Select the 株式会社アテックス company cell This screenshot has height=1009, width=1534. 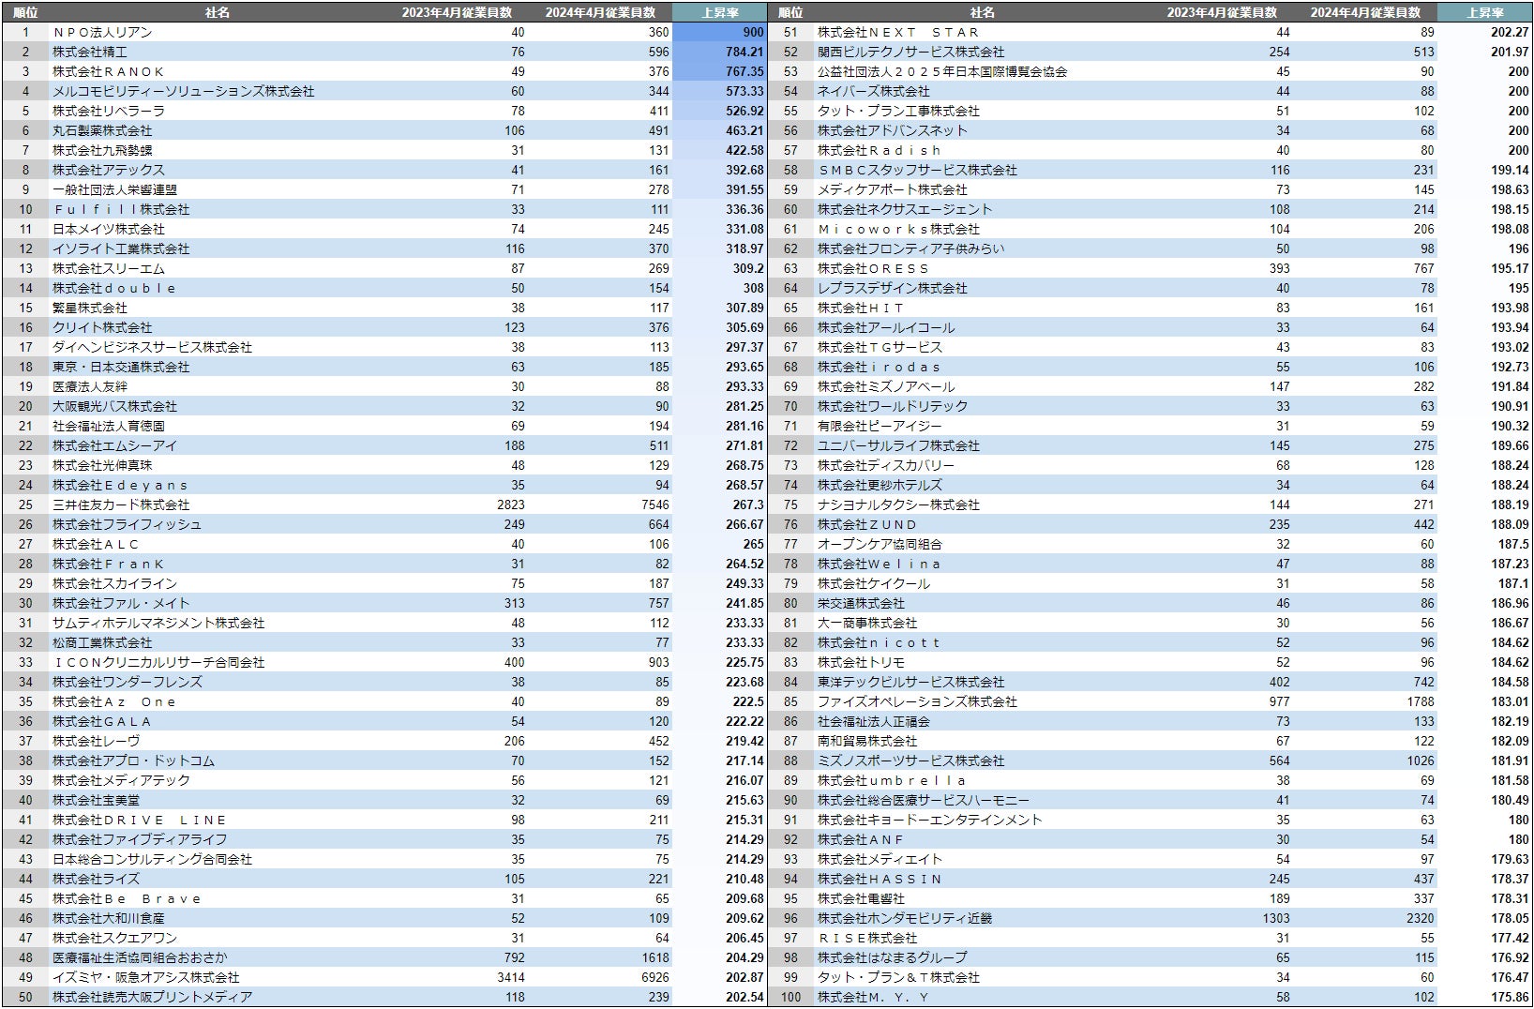coord(109,170)
